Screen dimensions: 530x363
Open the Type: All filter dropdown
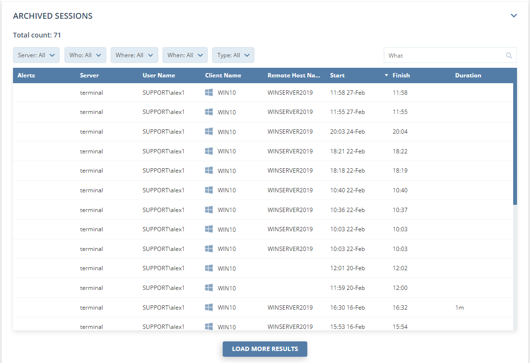point(233,55)
